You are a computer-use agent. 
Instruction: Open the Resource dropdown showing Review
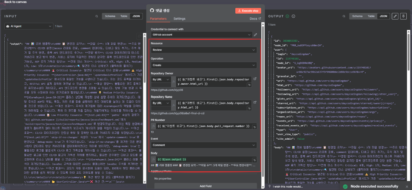click(204, 50)
